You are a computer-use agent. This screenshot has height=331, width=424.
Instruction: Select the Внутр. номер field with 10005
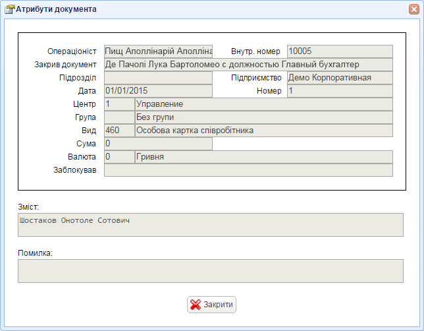pos(340,51)
